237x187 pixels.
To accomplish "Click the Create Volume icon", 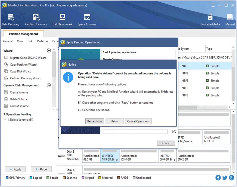I will pyautogui.click(x=6, y=92).
